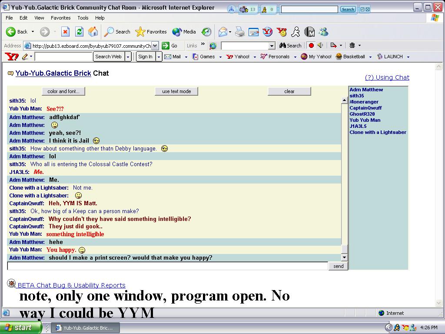Click the Print icon in toolbar
This screenshot has width=445, height=334.
click(x=240, y=32)
